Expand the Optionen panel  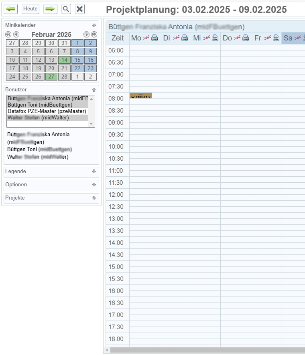tap(94, 185)
